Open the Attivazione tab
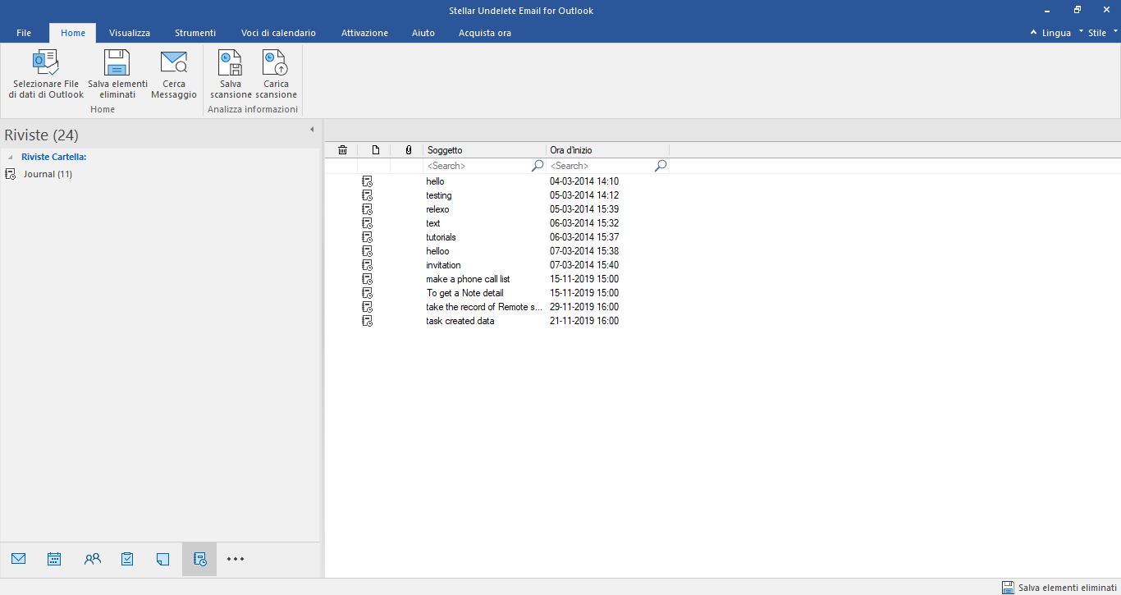The image size is (1121, 595). [x=364, y=33]
